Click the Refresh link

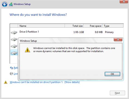pyautogui.click(x=16, y=68)
